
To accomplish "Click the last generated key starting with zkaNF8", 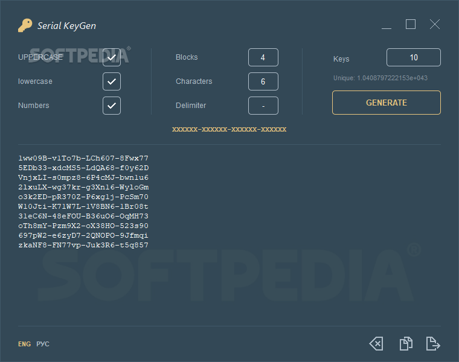I will 83,245.
